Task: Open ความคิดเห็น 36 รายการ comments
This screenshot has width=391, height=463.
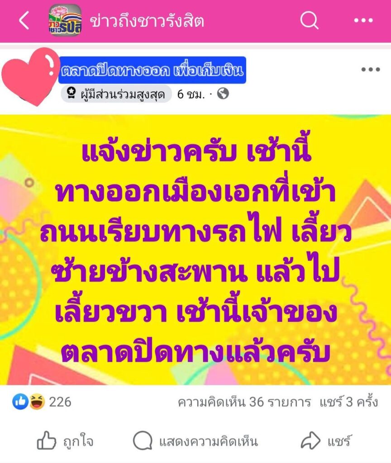Action: [244, 402]
